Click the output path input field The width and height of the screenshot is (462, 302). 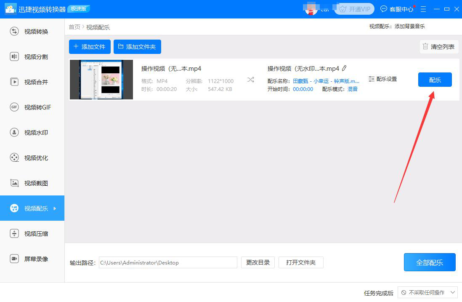[168, 262]
